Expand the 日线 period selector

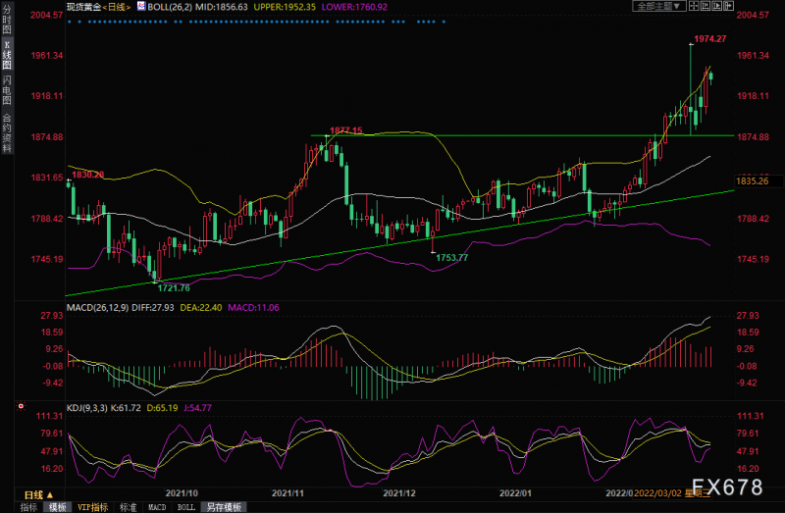tap(35, 494)
